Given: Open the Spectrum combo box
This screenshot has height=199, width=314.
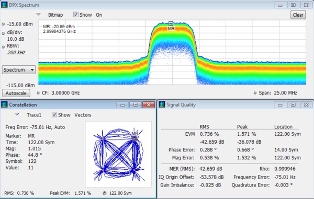Looking at the screenshot, I should pyautogui.click(x=19, y=70).
